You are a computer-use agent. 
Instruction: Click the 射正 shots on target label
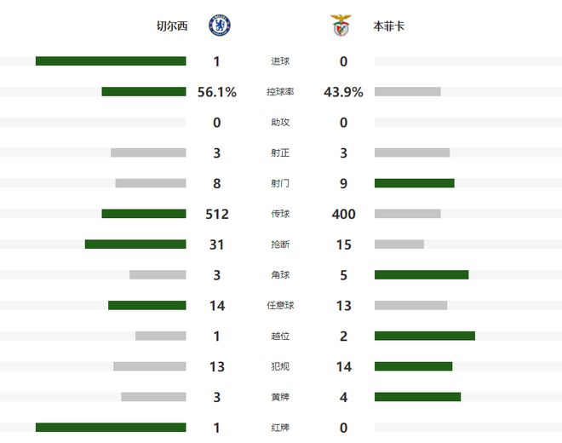pos(280,152)
